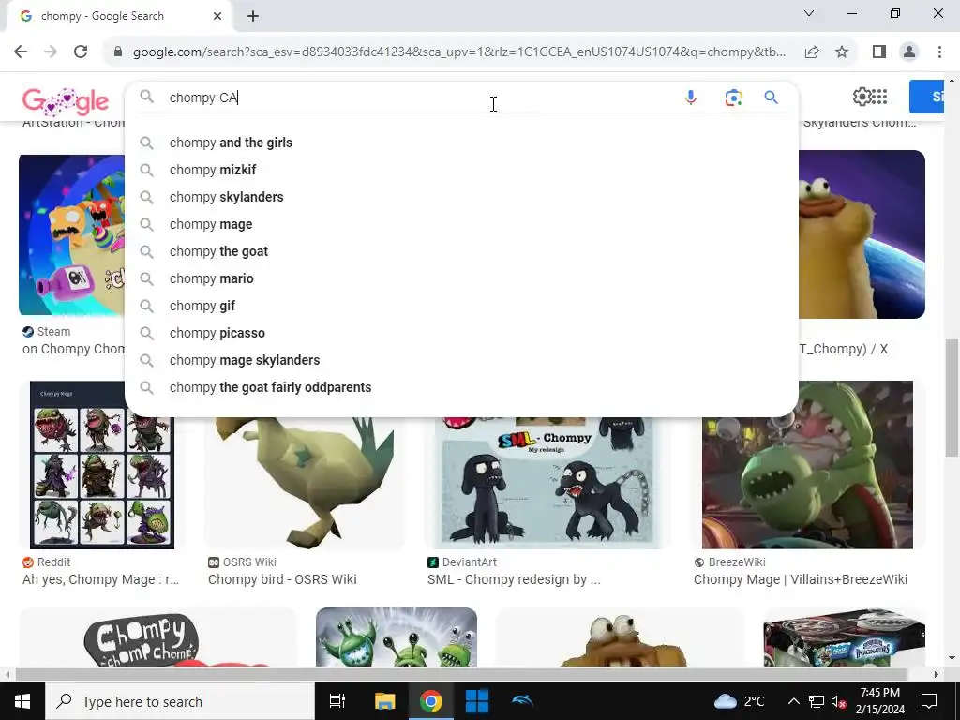Open Chompy bird - OSRS Wiki link
This screenshot has height=720, width=960.
coord(282,579)
